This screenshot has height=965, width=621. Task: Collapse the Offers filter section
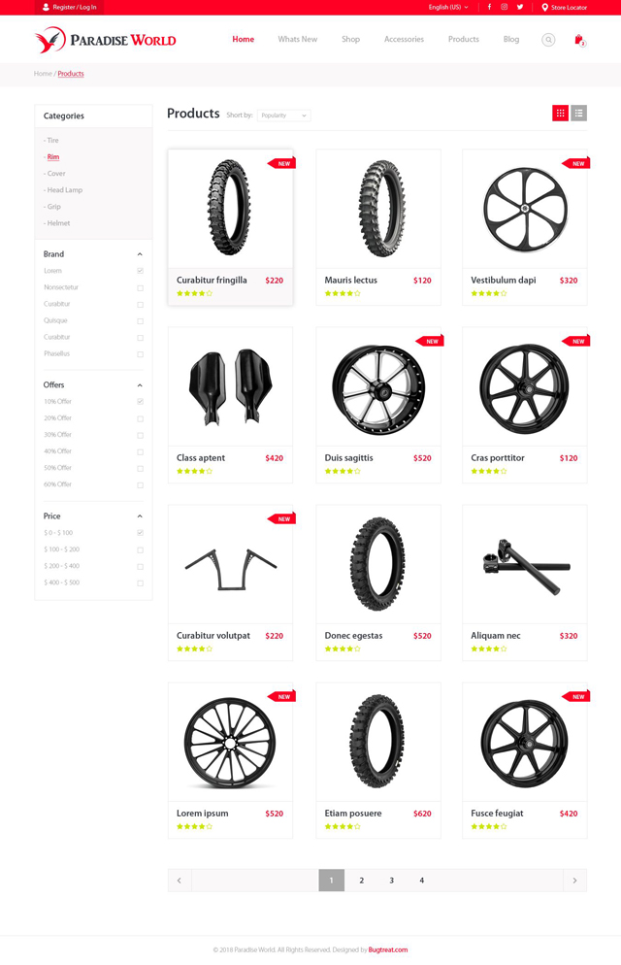[140, 385]
